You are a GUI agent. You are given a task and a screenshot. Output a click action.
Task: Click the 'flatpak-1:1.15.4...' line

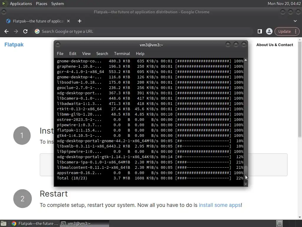150,130
